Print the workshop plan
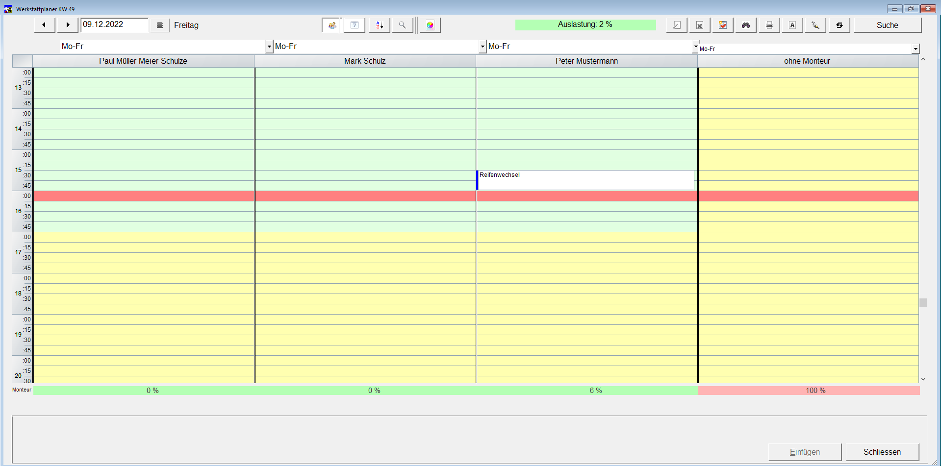The width and height of the screenshot is (941, 466). (x=769, y=25)
